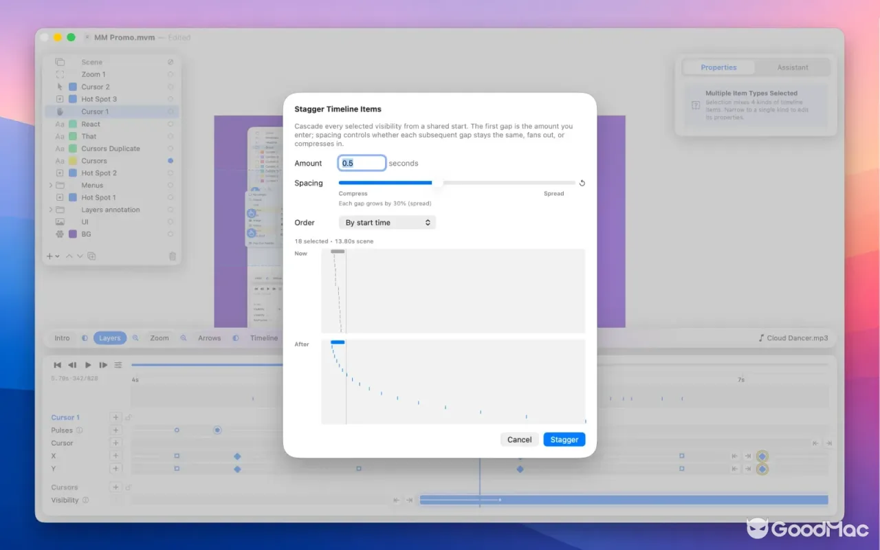Open the add layer plus dropdown menu

tap(52, 256)
